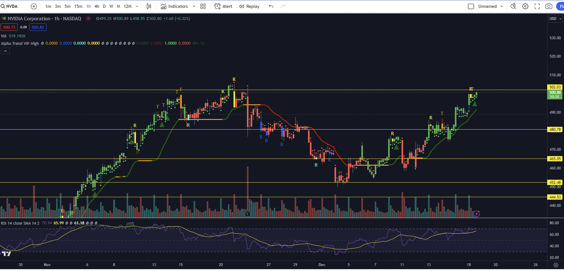
Task: Select the 1m timeframe
Action: click(x=48, y=6)
